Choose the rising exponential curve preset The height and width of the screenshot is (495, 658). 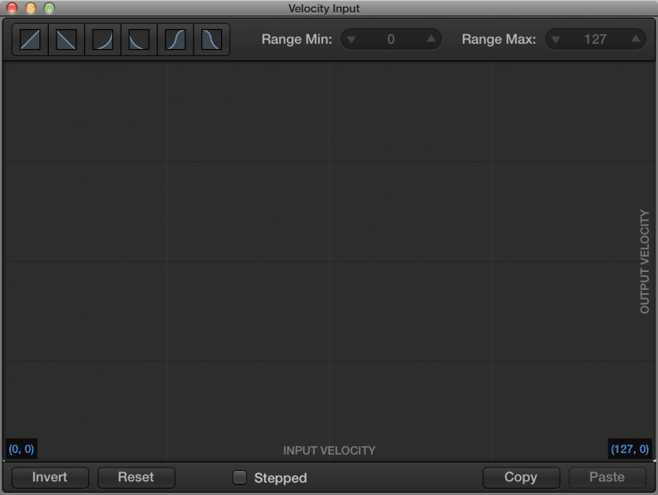[x=103, y=39]
